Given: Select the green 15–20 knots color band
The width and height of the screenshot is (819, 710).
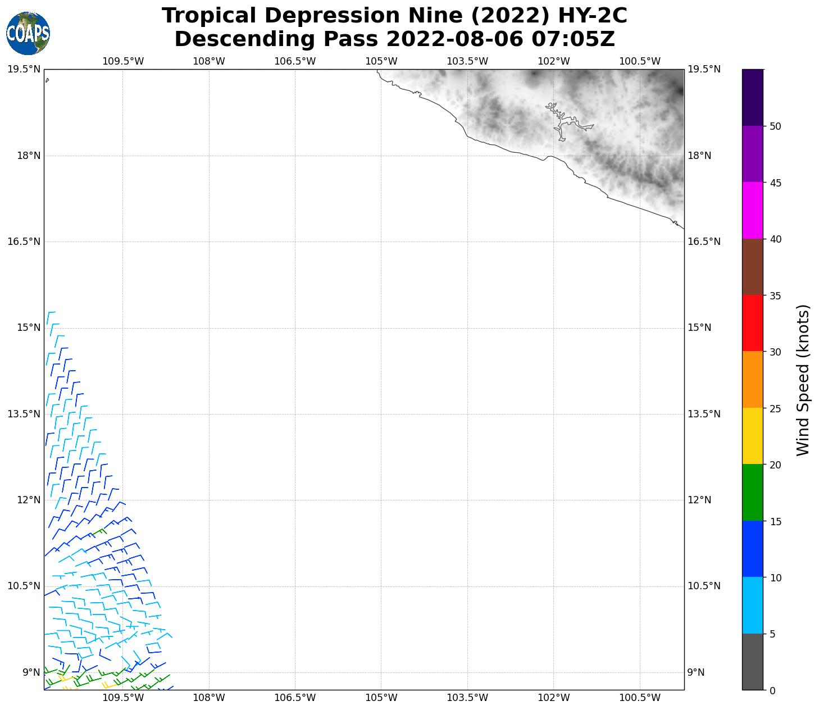Looking at the screenshot, I should coord(752,492).
